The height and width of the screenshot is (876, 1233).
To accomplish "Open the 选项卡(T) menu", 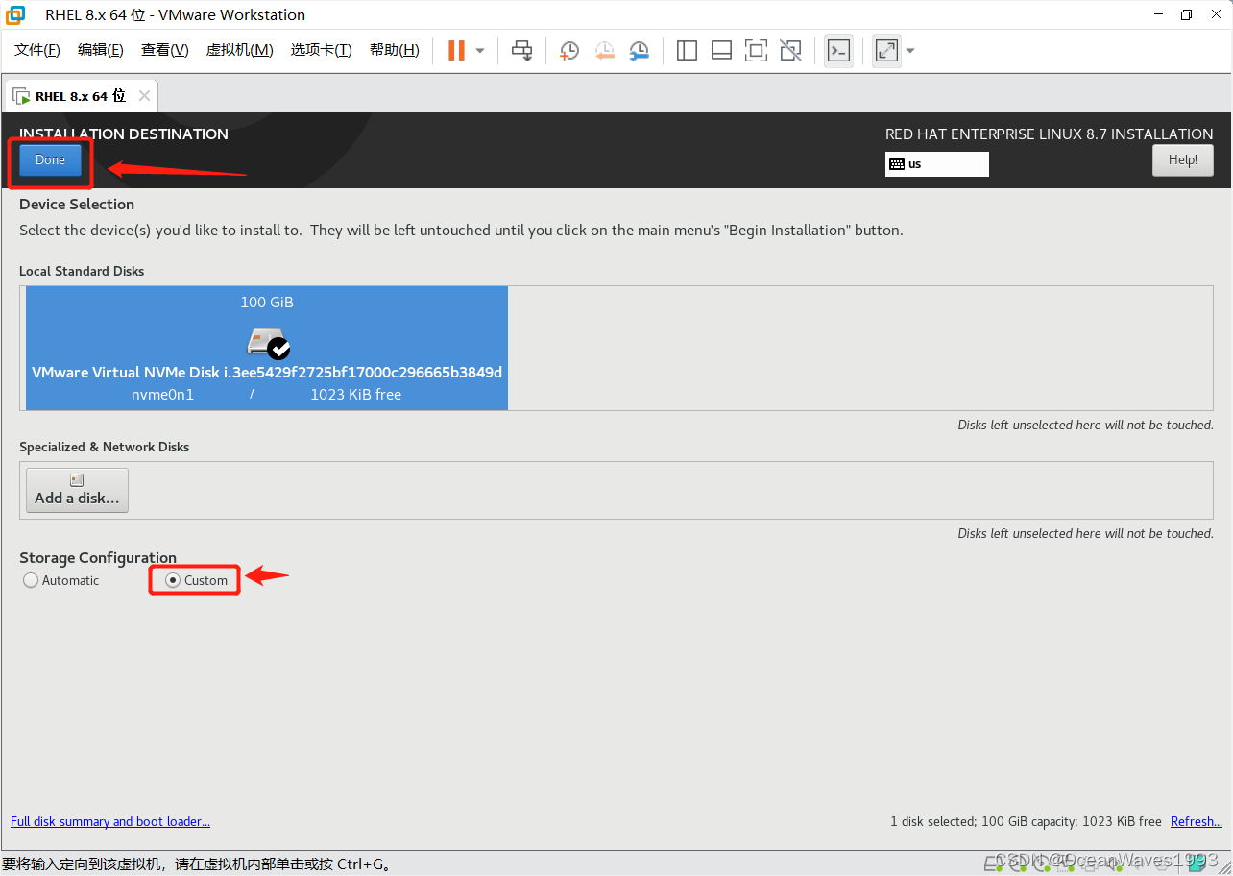I will click(322, 50).
